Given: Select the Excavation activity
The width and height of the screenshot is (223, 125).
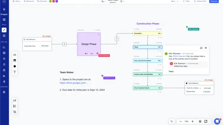Looking at the screenshot, I should click(147, 34).
